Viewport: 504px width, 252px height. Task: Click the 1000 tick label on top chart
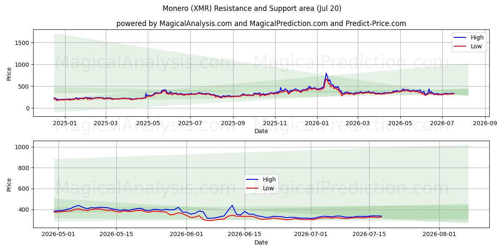click(23, 65)
